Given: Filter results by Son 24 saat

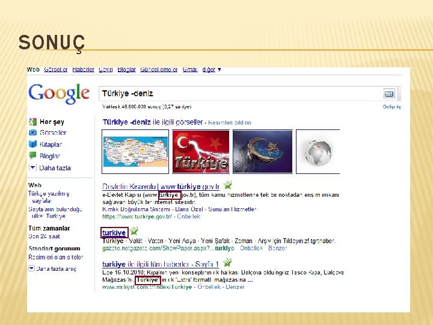Looking at the screenshot, I should click(44, 237).
